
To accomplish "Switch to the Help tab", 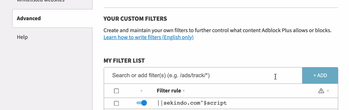I will pos(22,37).
